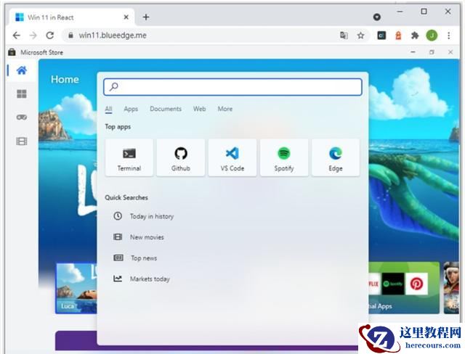The height and width of the screenshot is (354, 465).
Task: Launch Edge from Top apps
Action: (336, 157)
